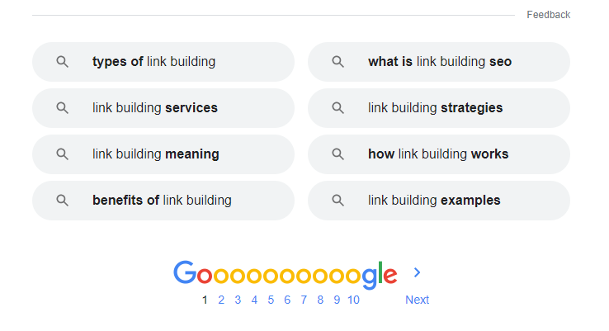Open the 'types of link building' suggestion text
Screen dimensions: 609x331
153,62
